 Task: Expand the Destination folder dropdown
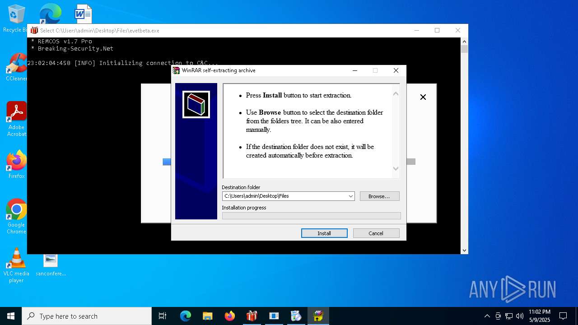pos(350,196)
